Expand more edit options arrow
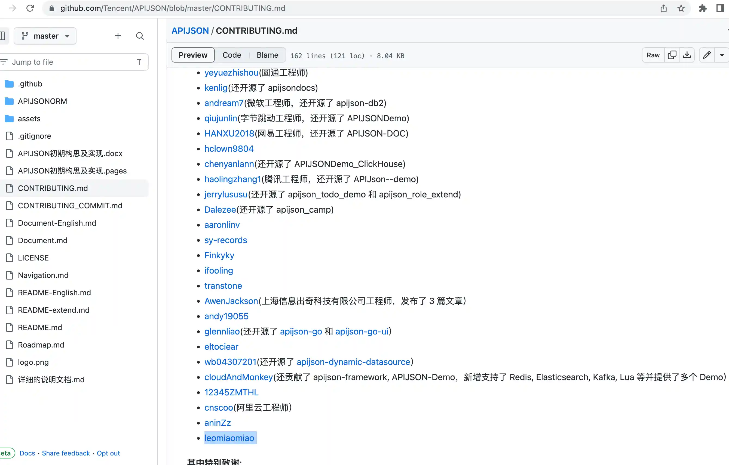 [x=722, y=55]
